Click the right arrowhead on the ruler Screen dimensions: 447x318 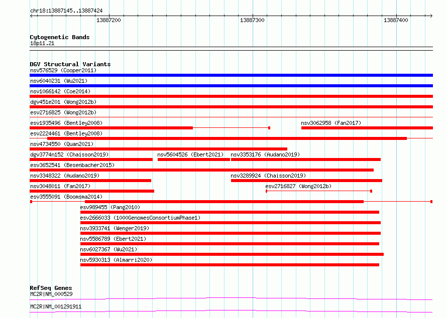click(x=431, y=16)
